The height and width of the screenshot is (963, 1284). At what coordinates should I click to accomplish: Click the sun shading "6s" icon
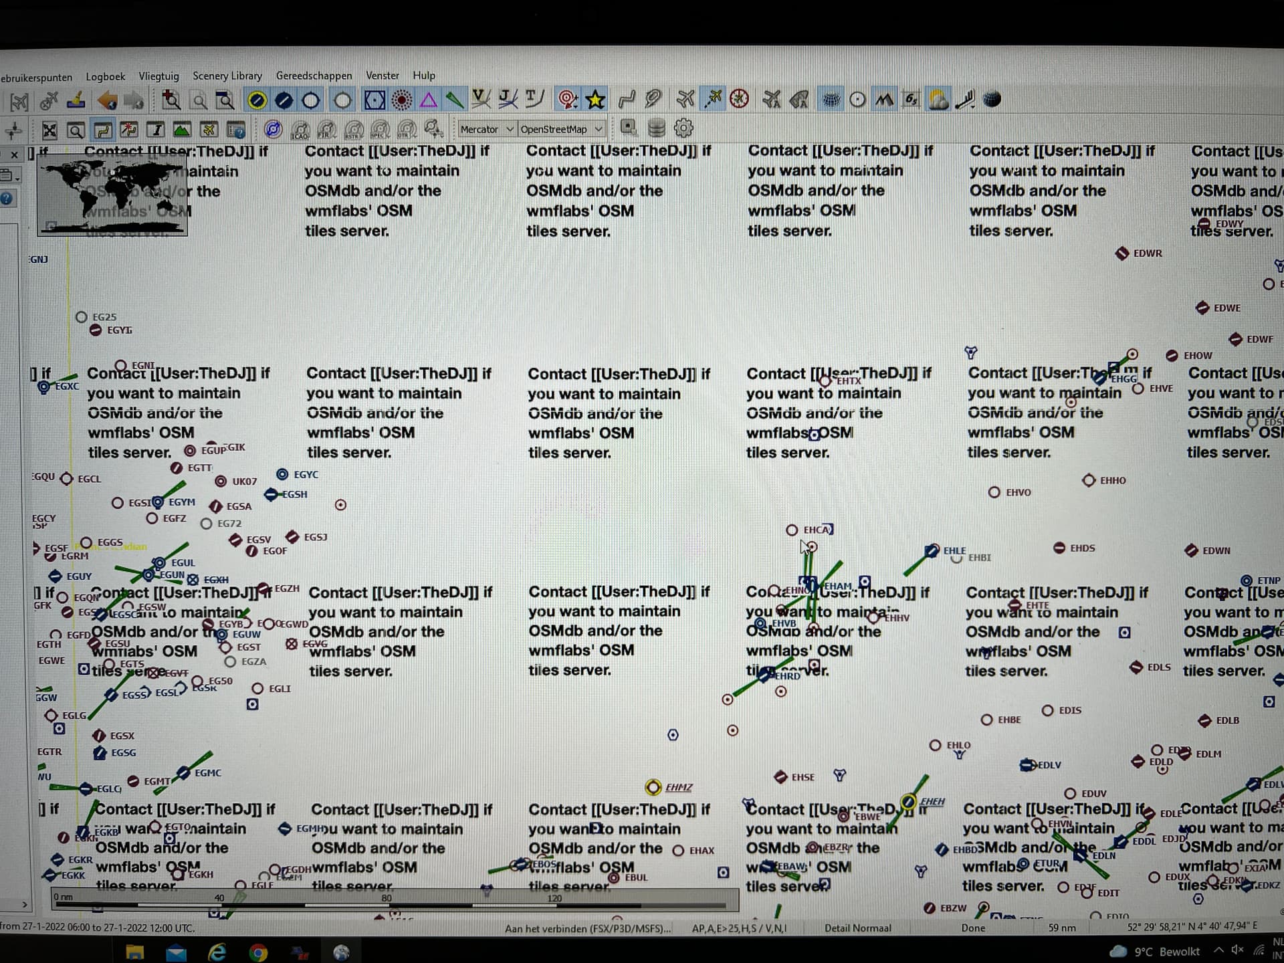point(910,100)
